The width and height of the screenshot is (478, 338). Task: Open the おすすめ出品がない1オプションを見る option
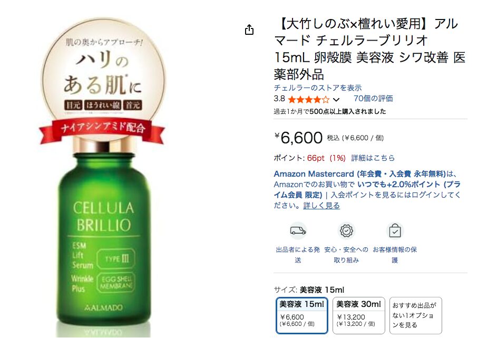pos(415,315)
